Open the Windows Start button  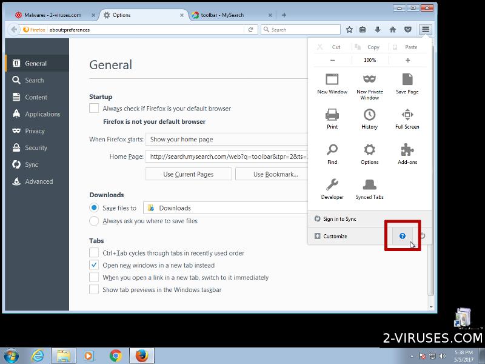(x=11, y=356)
